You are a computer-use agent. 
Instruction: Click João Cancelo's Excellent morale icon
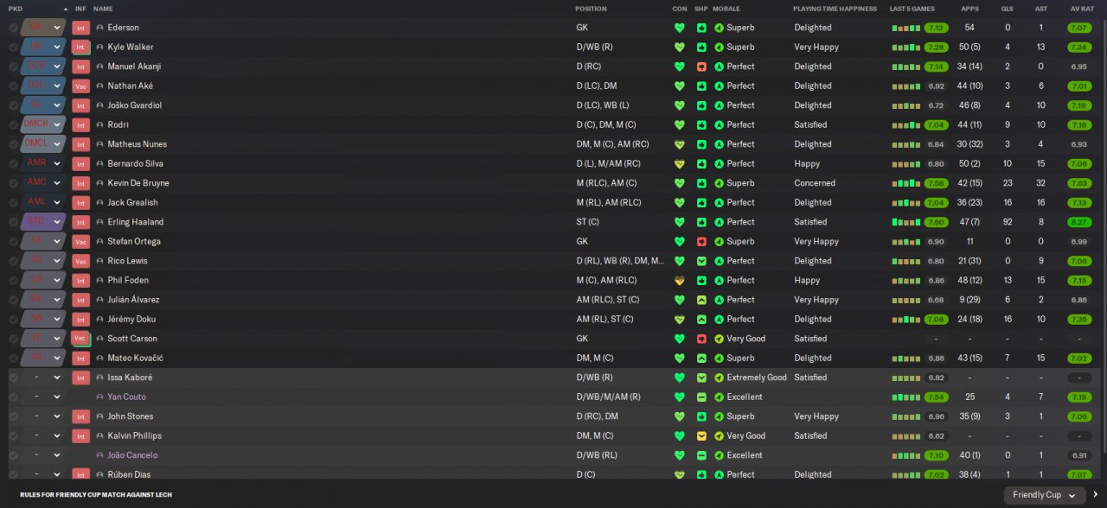pos(719,455)
